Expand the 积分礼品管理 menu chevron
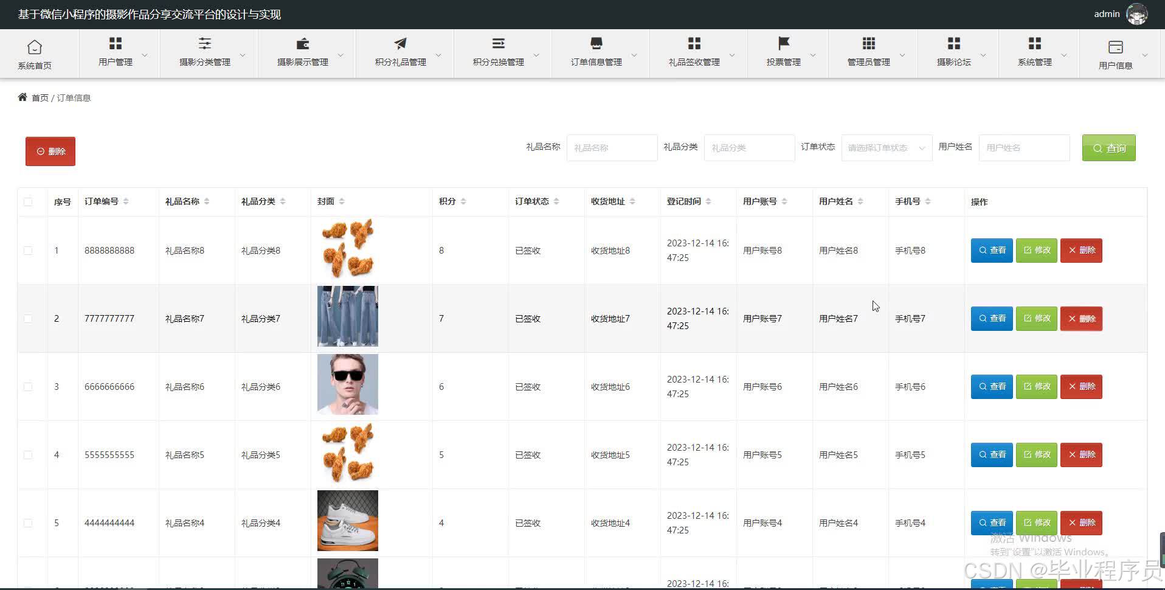The width and height of the screenshot is (1165, 590). [438, 55]
